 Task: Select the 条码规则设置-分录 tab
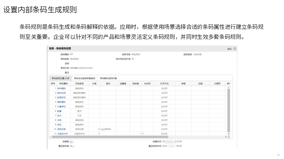[60, 78]
